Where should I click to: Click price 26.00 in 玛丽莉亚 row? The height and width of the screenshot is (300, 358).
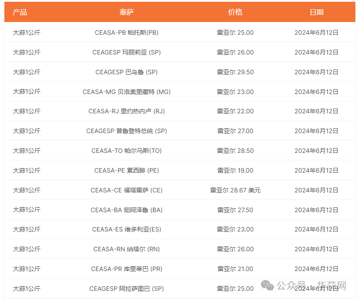(235, 52)
